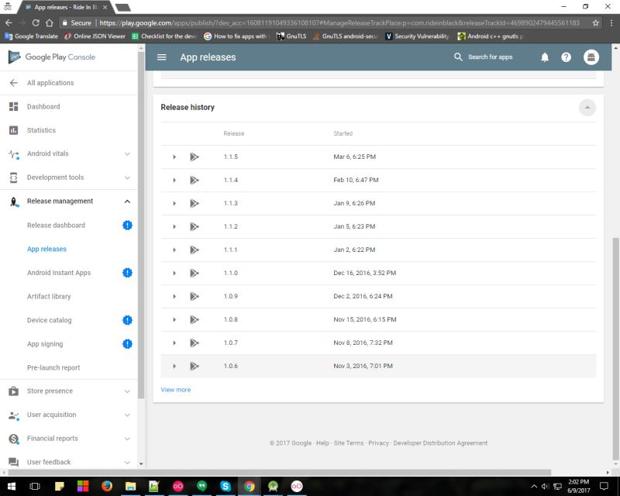Open Device catalog in sidebar
Viewport: 620px width, 496px height.
(50, 320)
